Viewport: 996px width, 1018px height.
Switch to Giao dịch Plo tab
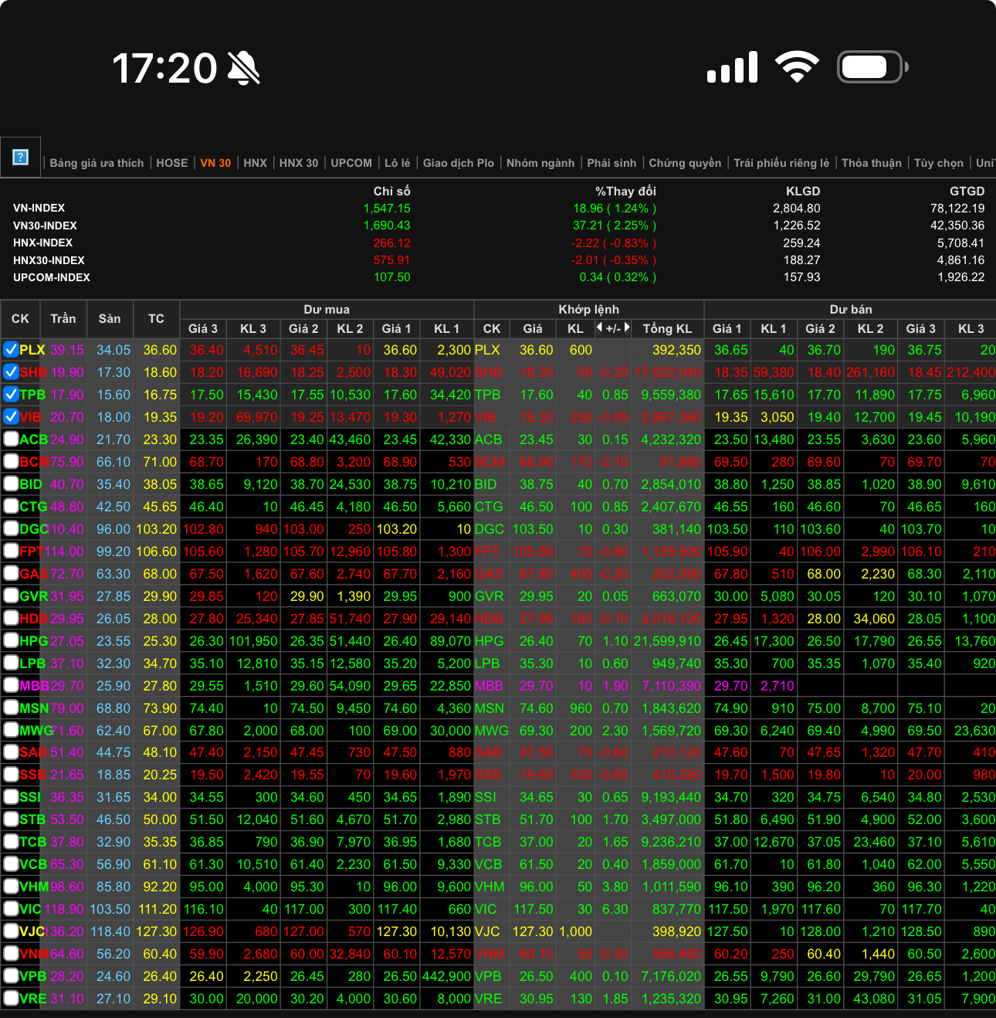(459, 163)
